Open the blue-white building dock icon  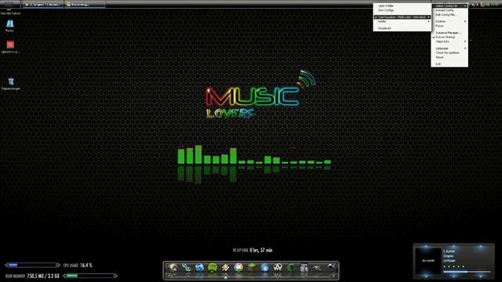[x=304, y=267]
